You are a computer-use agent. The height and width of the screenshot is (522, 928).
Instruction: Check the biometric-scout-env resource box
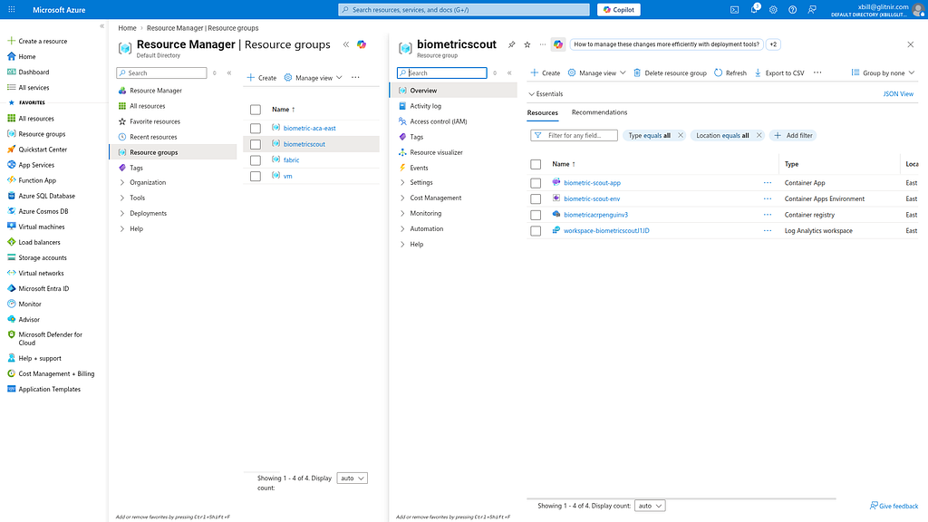coord(536,199)
